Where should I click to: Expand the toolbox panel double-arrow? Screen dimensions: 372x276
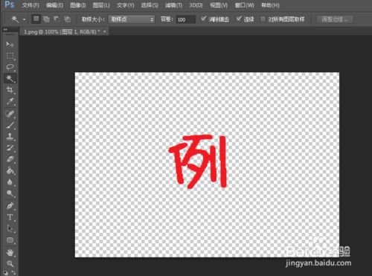[5, 30]
